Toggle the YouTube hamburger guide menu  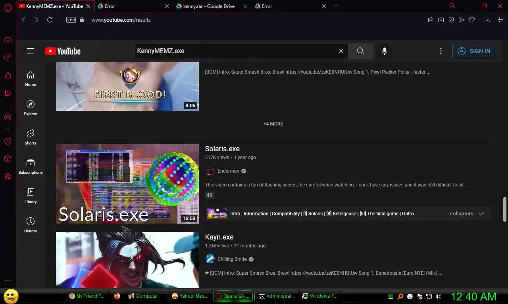[x=31, y=51]
